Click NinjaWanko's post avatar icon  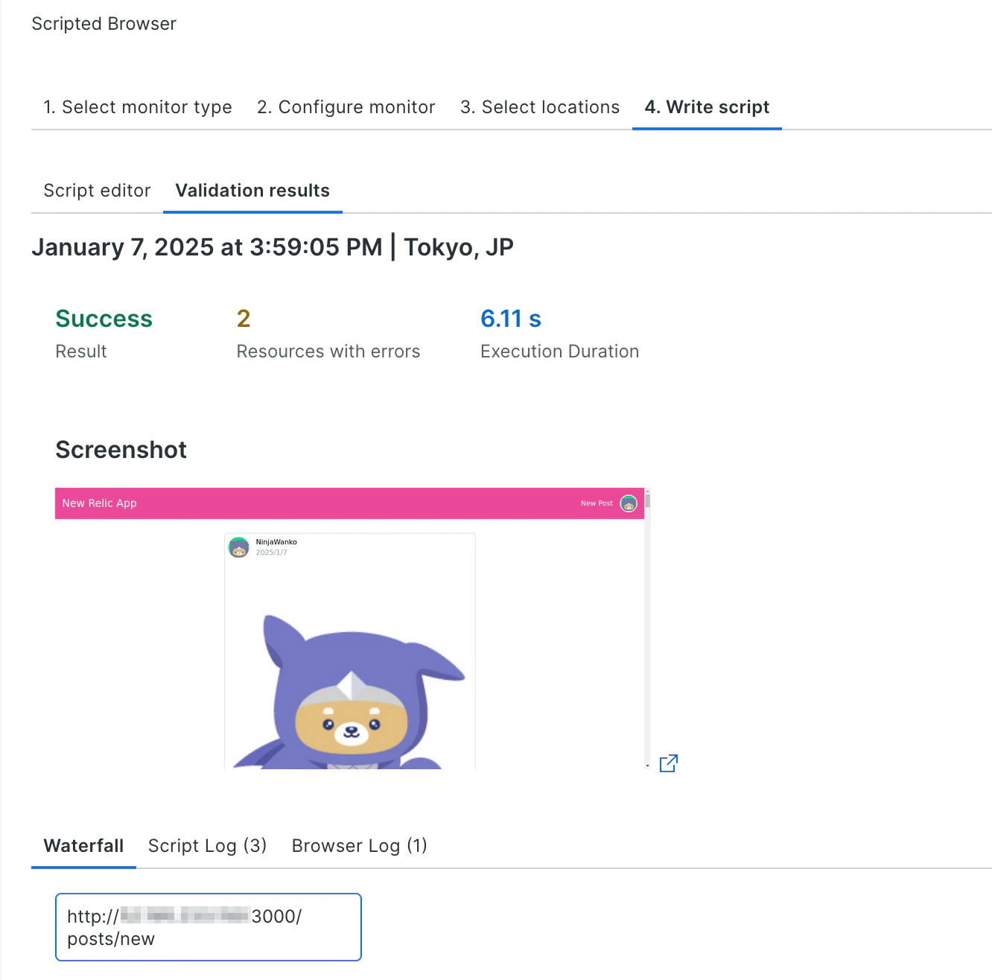tap(239, 547)
